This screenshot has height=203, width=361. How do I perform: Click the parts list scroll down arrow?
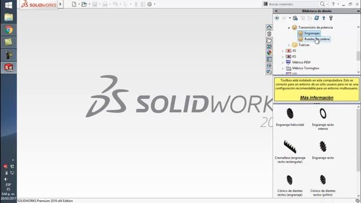(x=359, y=196)
